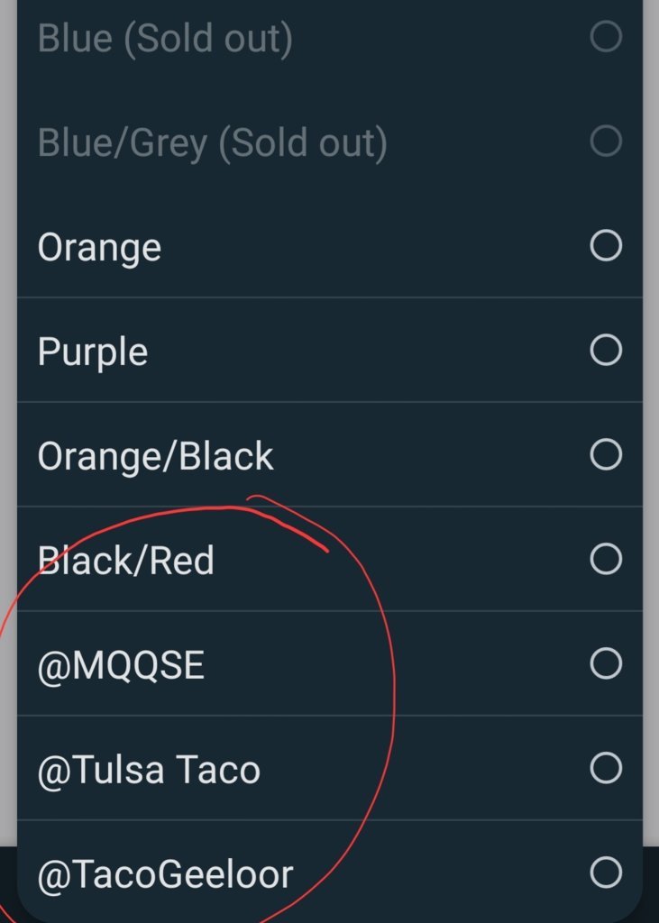Pick the Orange/Black option text
The height and width of the screenshot is (923, 659).
click(x=155, y=456)
